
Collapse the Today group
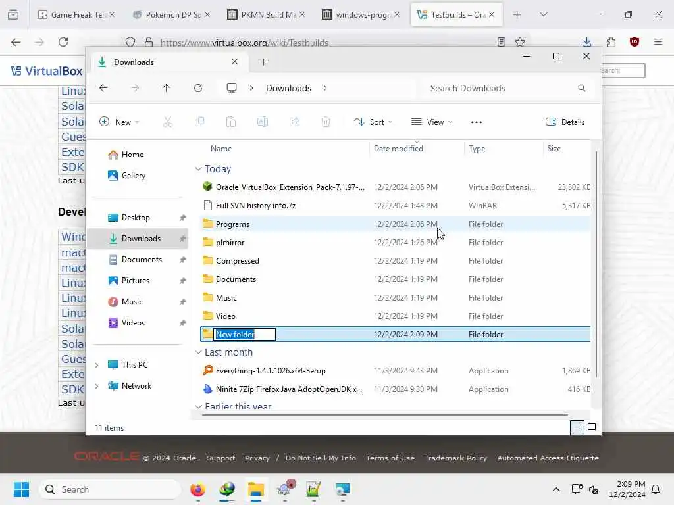pyautogui.click(x=198, y=169)
